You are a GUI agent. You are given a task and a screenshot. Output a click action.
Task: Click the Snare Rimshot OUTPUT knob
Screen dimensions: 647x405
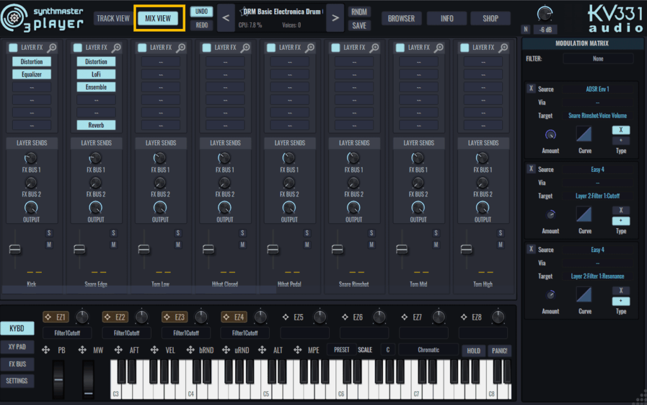pyautogui.click(x=354, y=207)
